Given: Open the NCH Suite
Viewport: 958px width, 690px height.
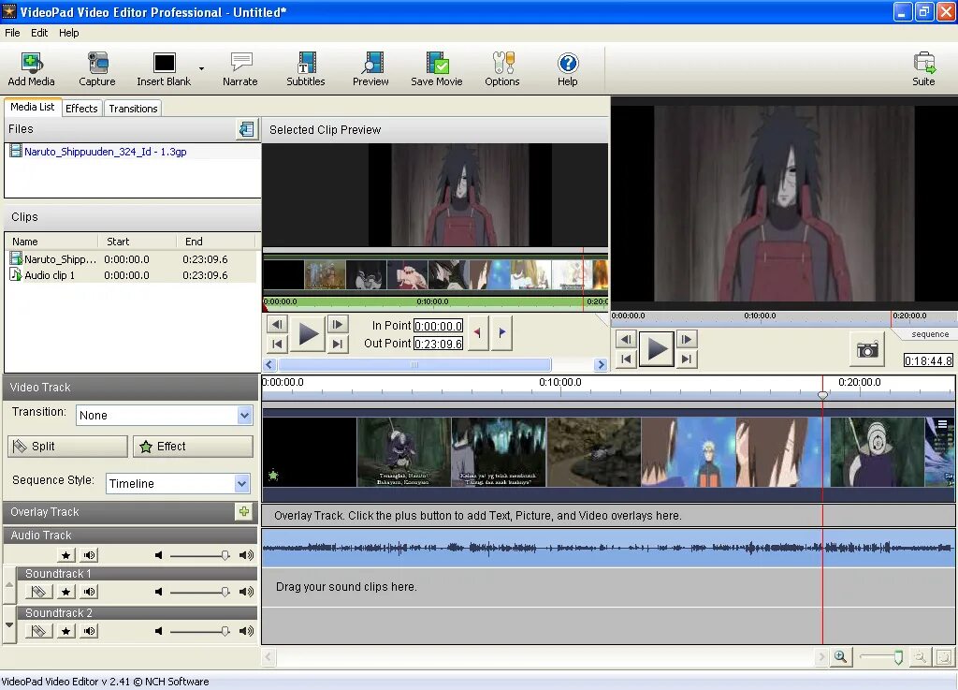Looking at the screenshot, I should click(x=923, y=69).
